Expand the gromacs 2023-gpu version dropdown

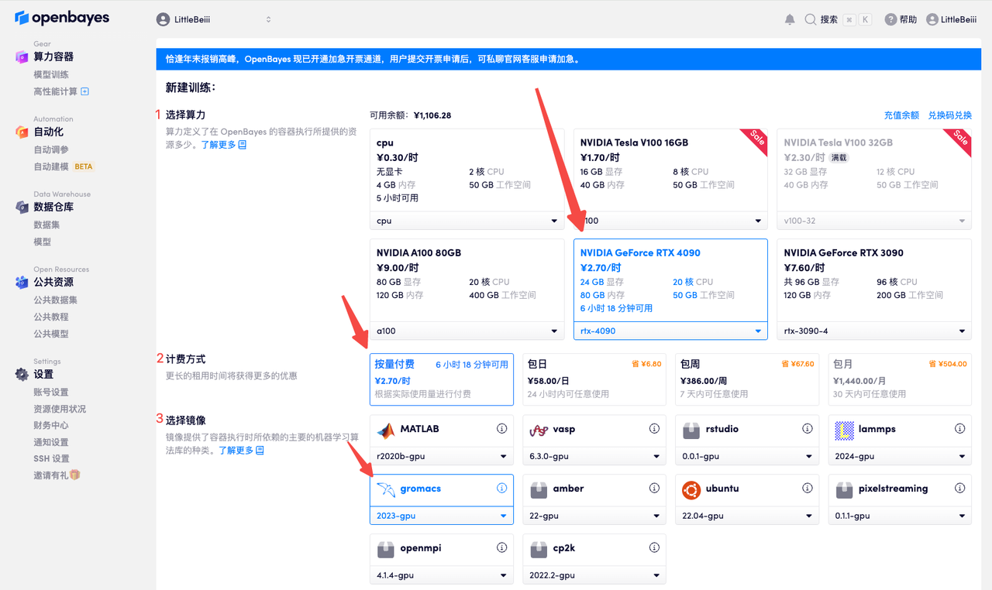pyautogui.click(x=441, y=516)
